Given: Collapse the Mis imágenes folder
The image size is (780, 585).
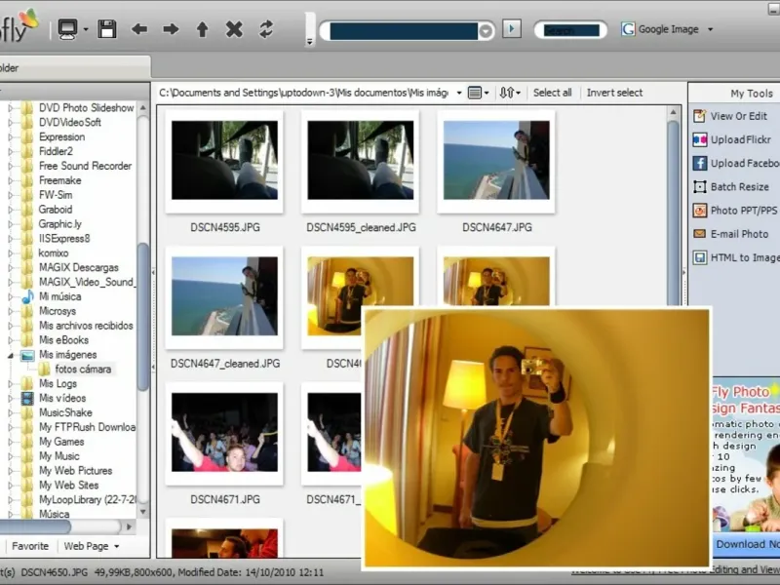Looking at the screenshot, I should 12,355.
